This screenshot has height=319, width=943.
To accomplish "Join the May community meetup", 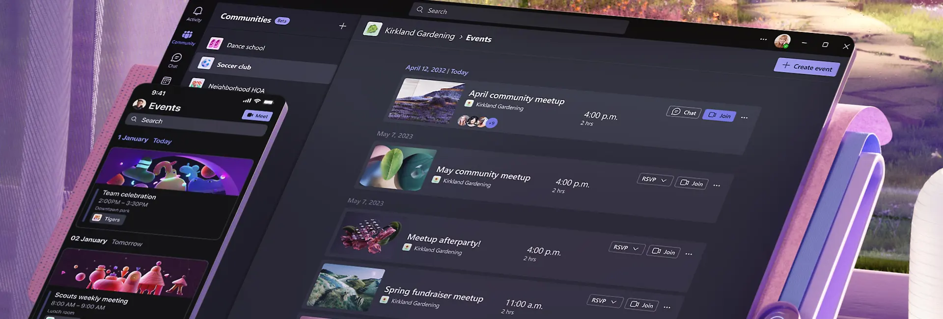I will pyautogui.click(x=692, y=183).
